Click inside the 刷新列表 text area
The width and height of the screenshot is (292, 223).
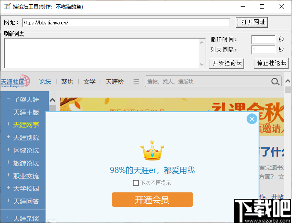click(101, 53)
